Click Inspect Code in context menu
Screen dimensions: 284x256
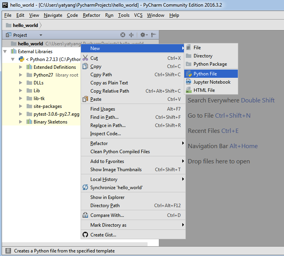click(x=133, y=134)
